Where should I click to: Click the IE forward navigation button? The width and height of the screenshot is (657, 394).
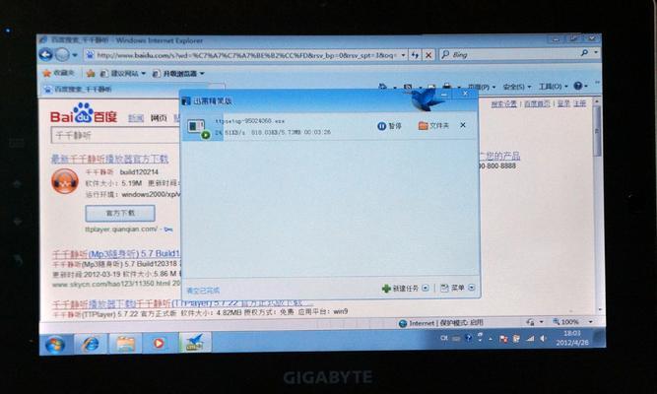click(62, 54)
